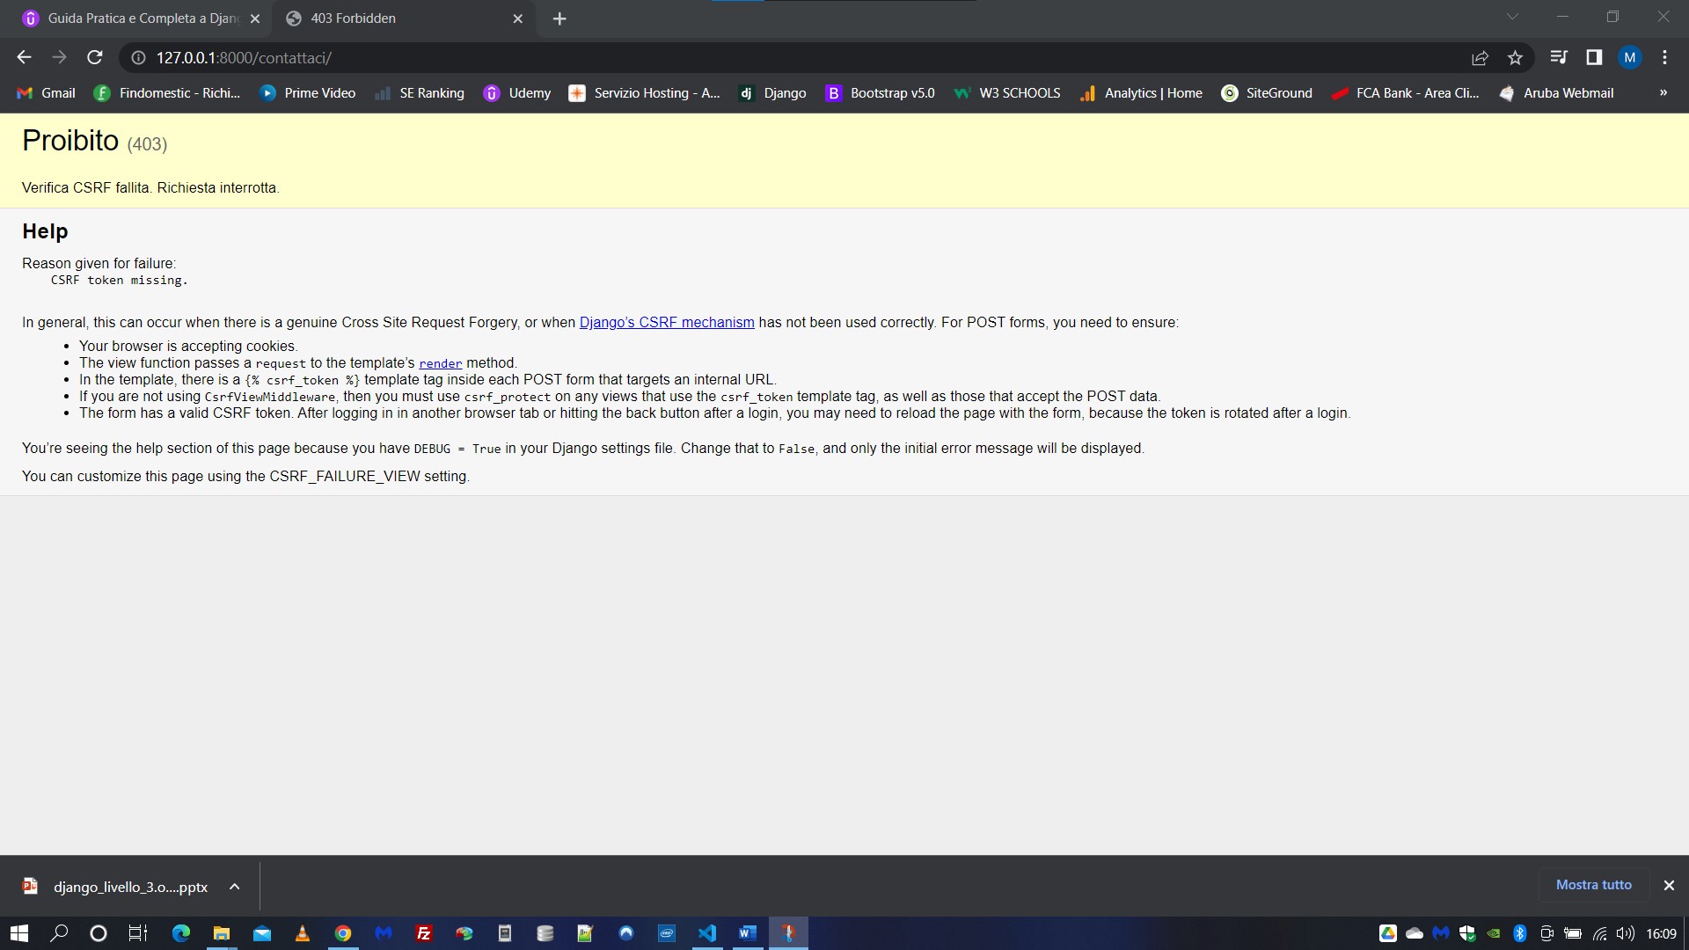
Task: Reload the 403 Forbidden page
Action: pyautogui.click(x=95, y=57)
